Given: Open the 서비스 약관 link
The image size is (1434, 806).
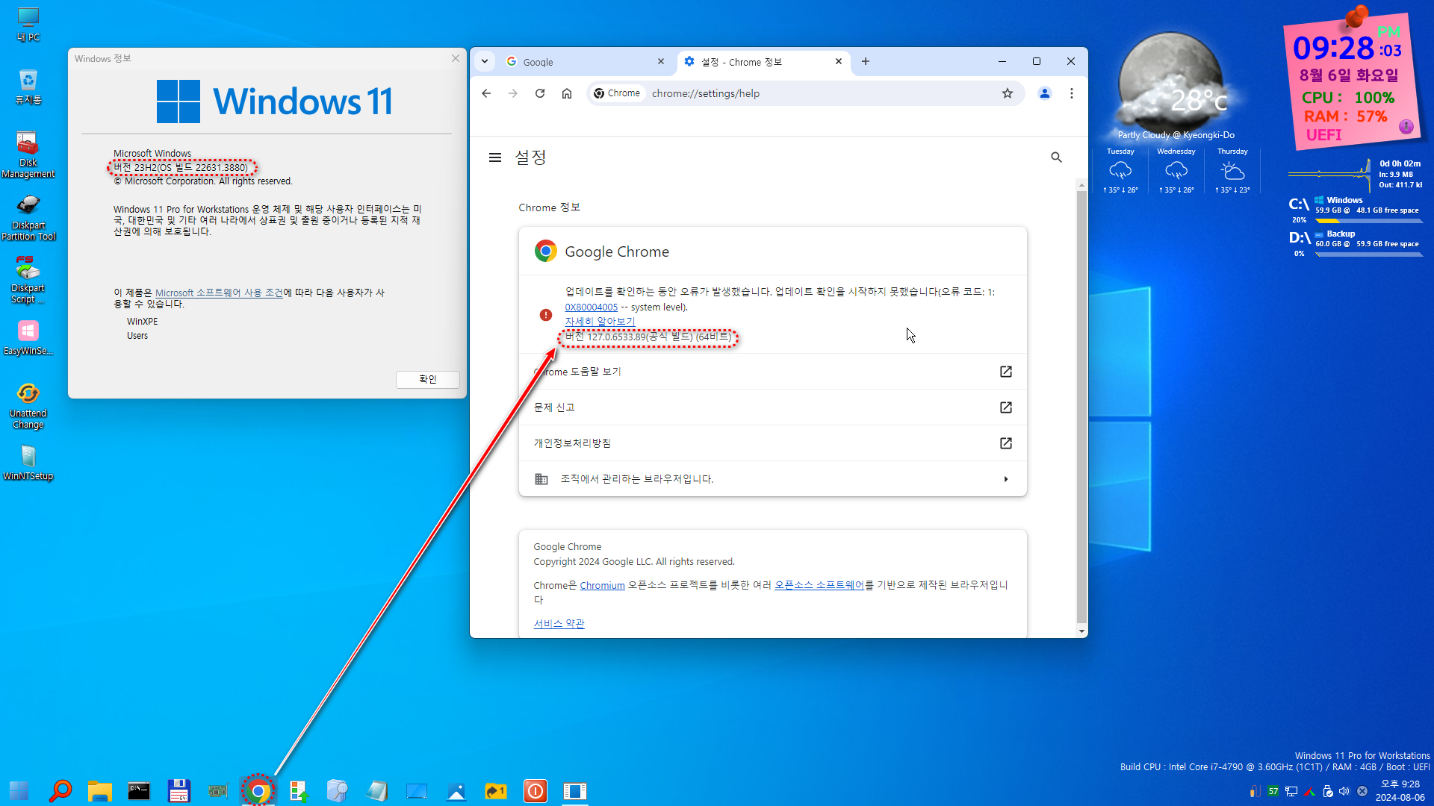Looking at the screenshot, I should click(559, 624).
